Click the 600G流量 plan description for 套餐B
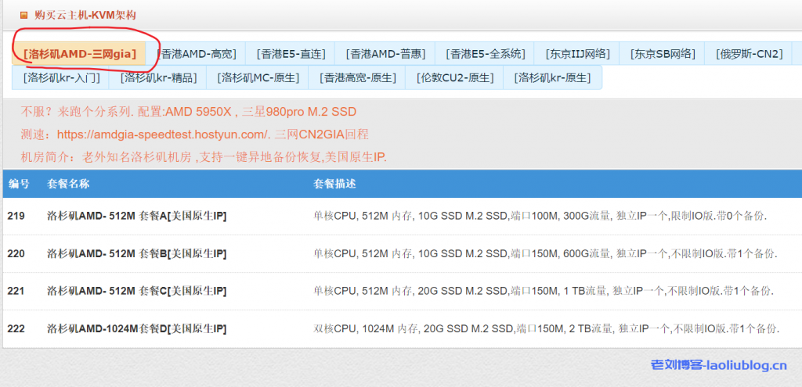The image size is (802, 387). (x=545, y=254)
